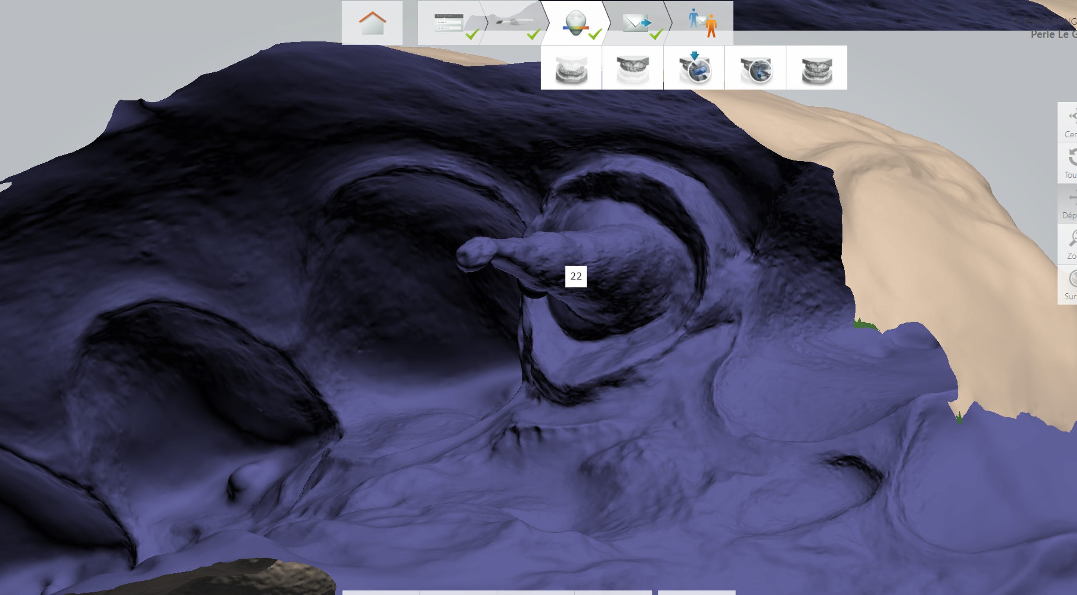The height and width of the screenshot is (595, 1077).
Task: Click the bottom 'Sur...' view tool
Action: (x=1069, y=285)
